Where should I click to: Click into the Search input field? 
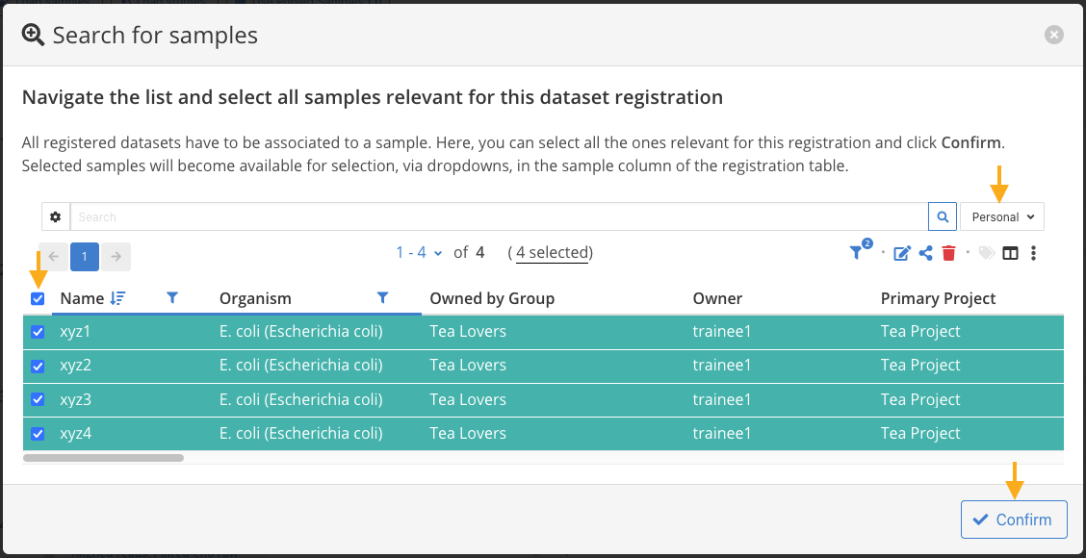(499, 216)
